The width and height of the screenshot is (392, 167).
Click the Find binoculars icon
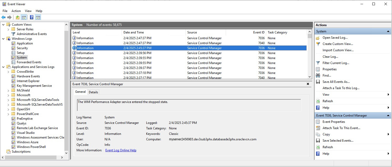pos(318,76)
